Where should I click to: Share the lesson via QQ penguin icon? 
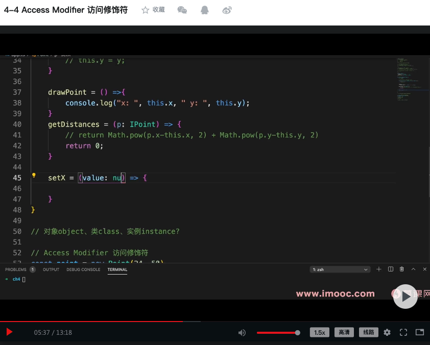(x=205, y=10)
